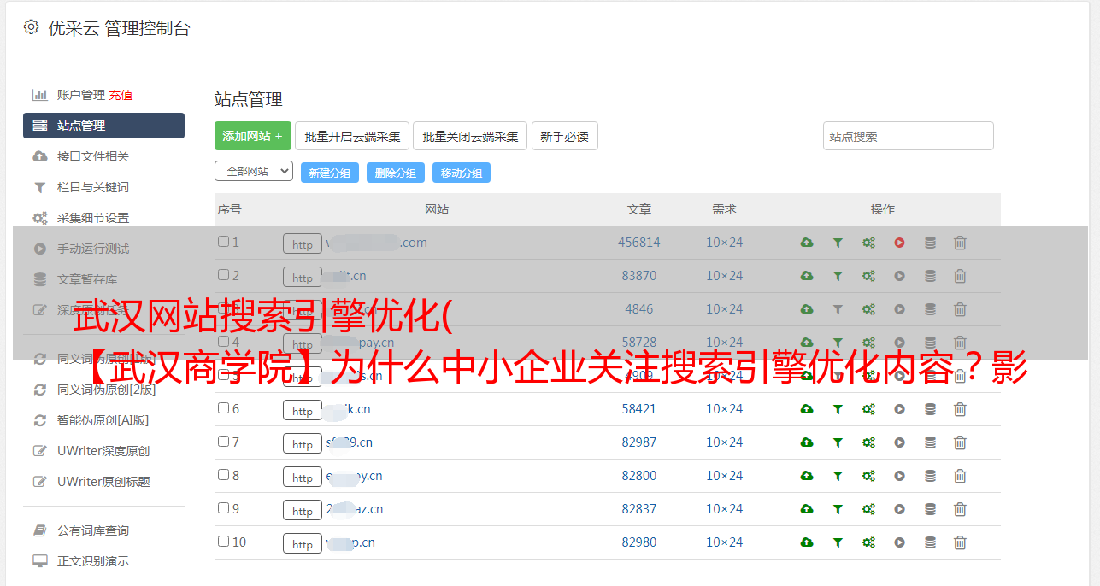
Task: Click play icon in row 6
Action: click(x=899, y=409)
